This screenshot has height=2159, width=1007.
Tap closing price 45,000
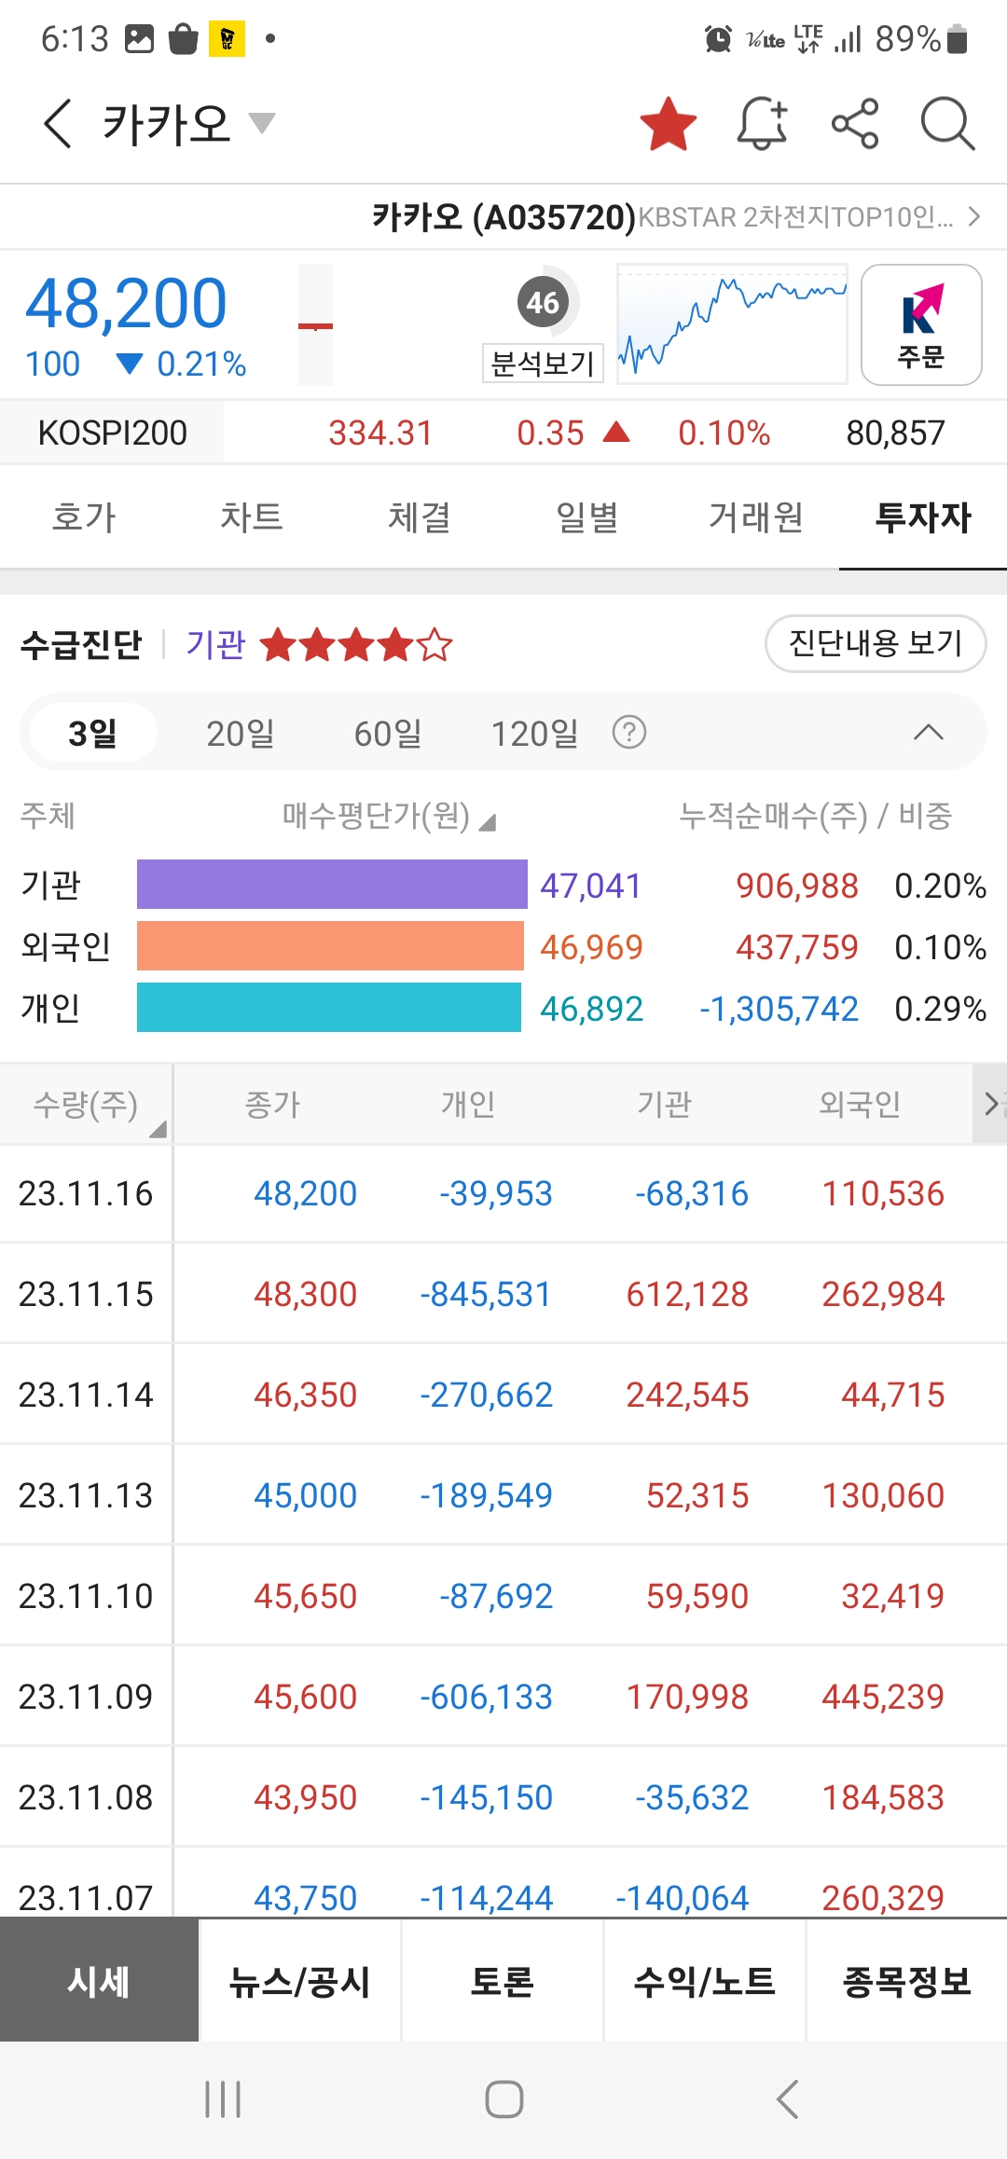point(306,1496)
